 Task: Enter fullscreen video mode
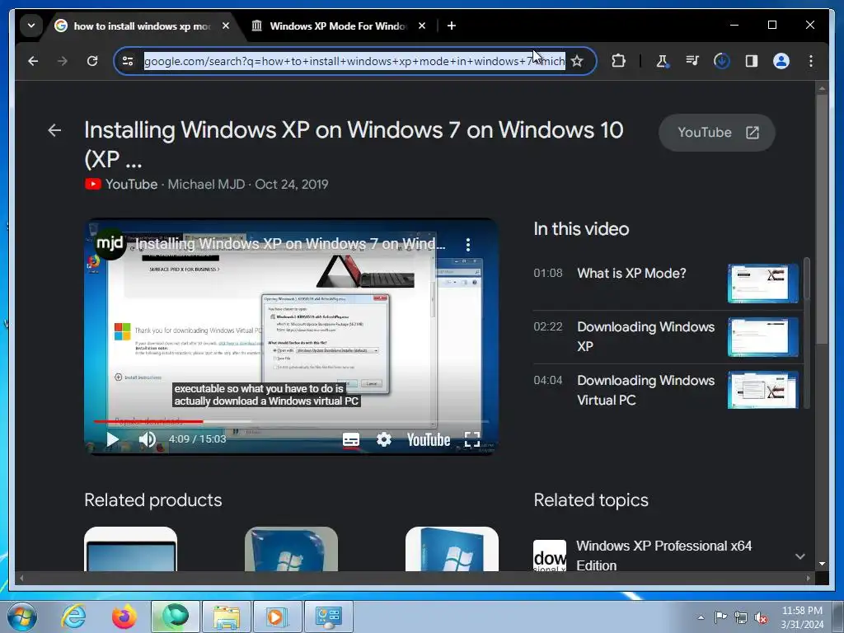click(x=472, y=440)
